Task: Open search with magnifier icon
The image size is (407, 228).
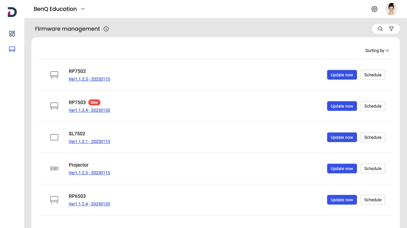Action: pyautogui.click(x=380, y=29)
